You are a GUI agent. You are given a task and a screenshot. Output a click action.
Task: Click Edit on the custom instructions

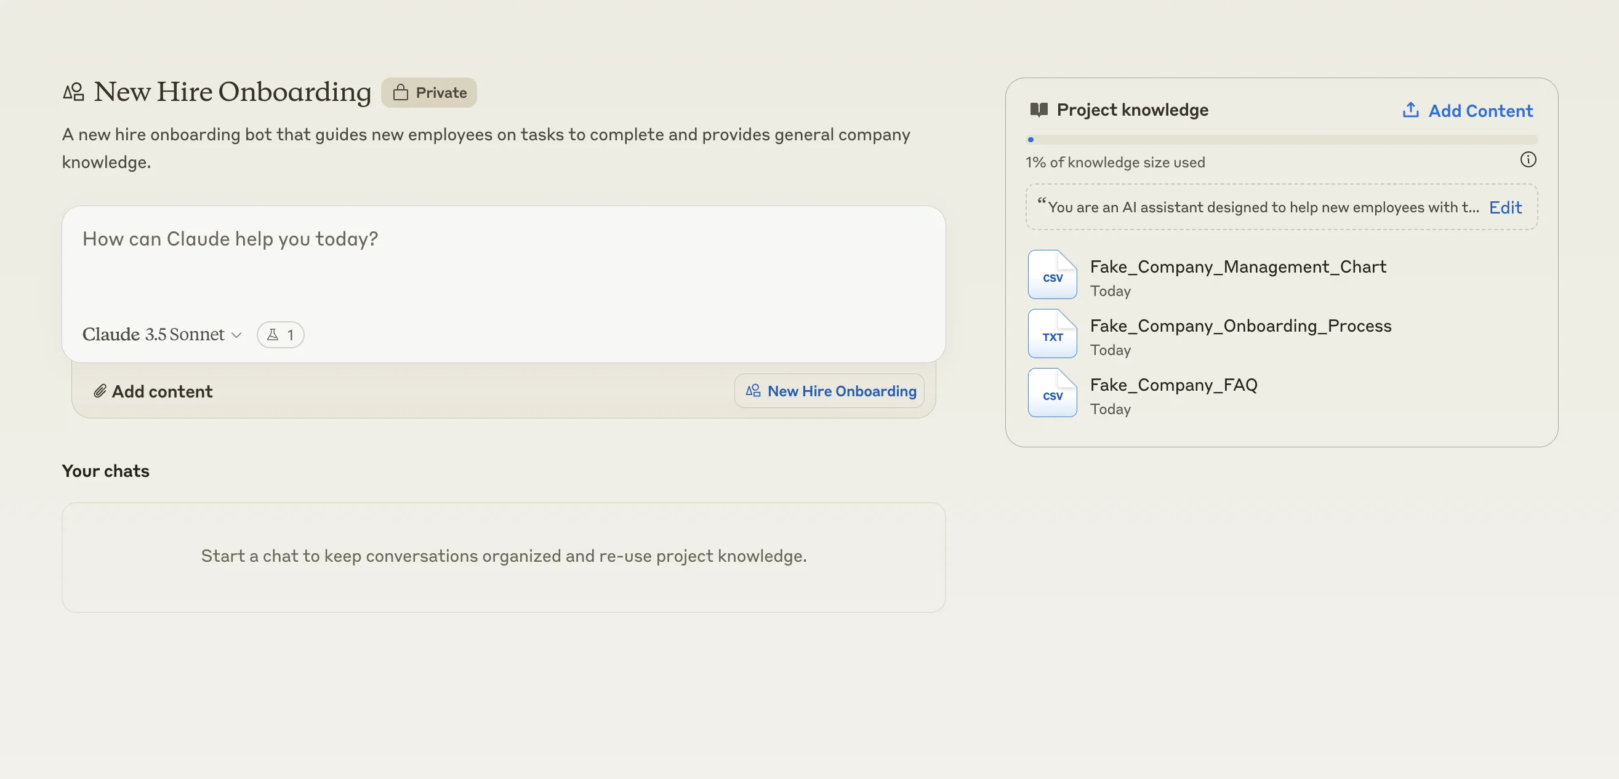tap(1505, 208)
